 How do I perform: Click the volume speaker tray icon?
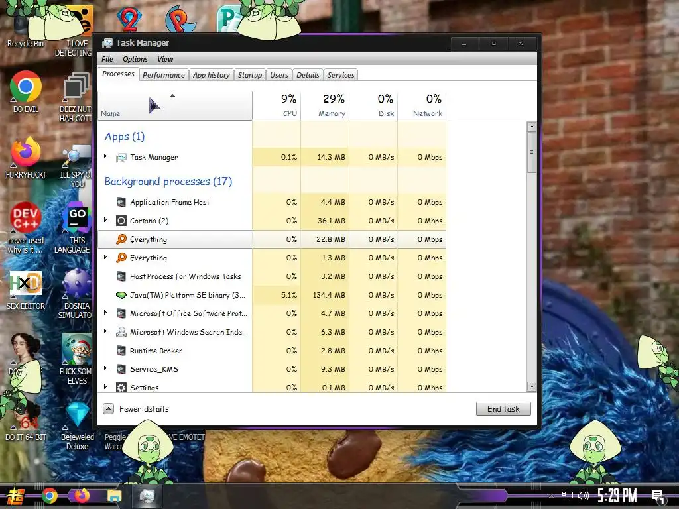[583, 496]
